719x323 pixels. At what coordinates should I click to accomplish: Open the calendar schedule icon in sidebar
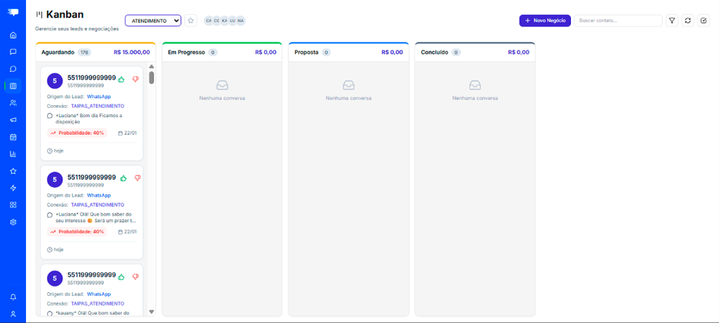pyautogui.click(x=13, y=137)
